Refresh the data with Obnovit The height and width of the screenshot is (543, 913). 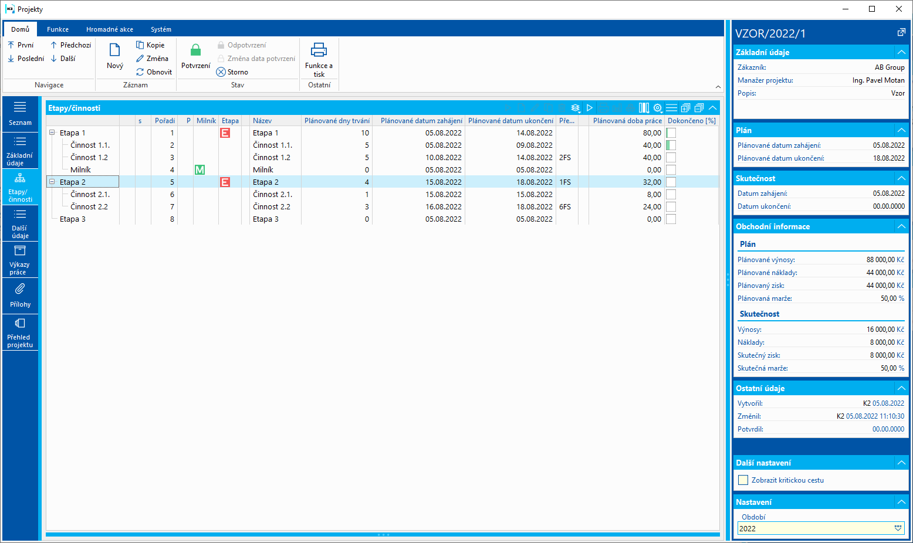(154, 72)
